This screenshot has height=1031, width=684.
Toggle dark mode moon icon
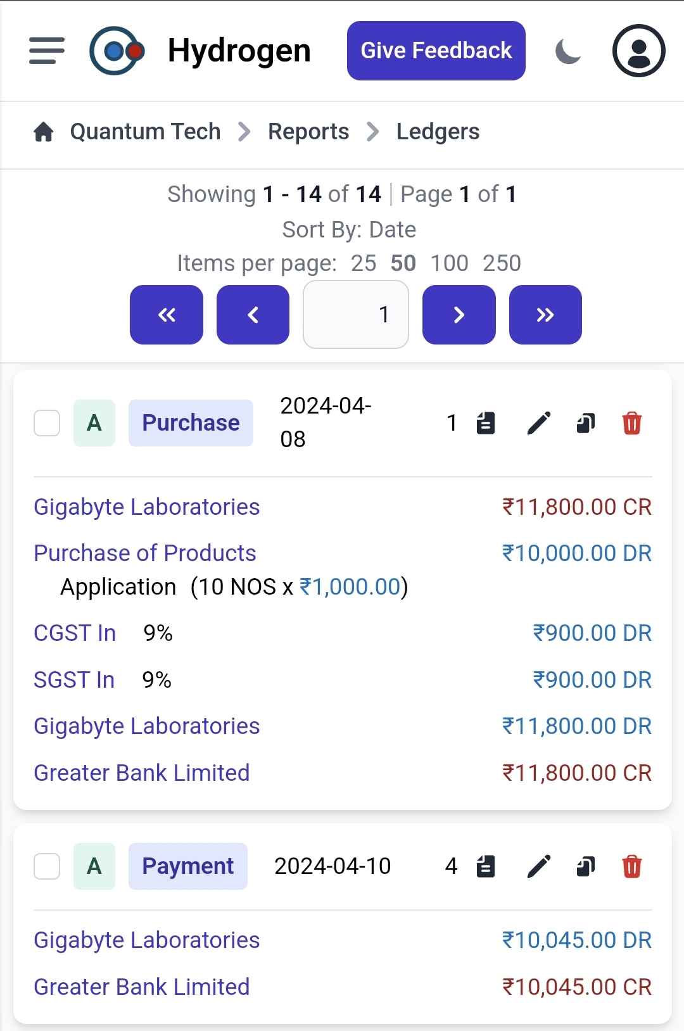(568, 51)
